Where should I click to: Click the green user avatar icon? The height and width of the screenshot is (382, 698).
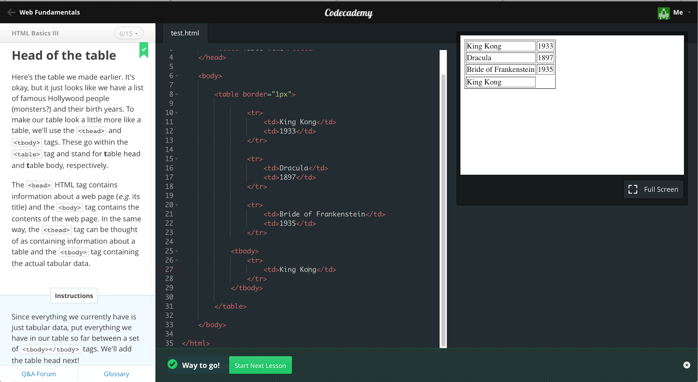point(663,13)
